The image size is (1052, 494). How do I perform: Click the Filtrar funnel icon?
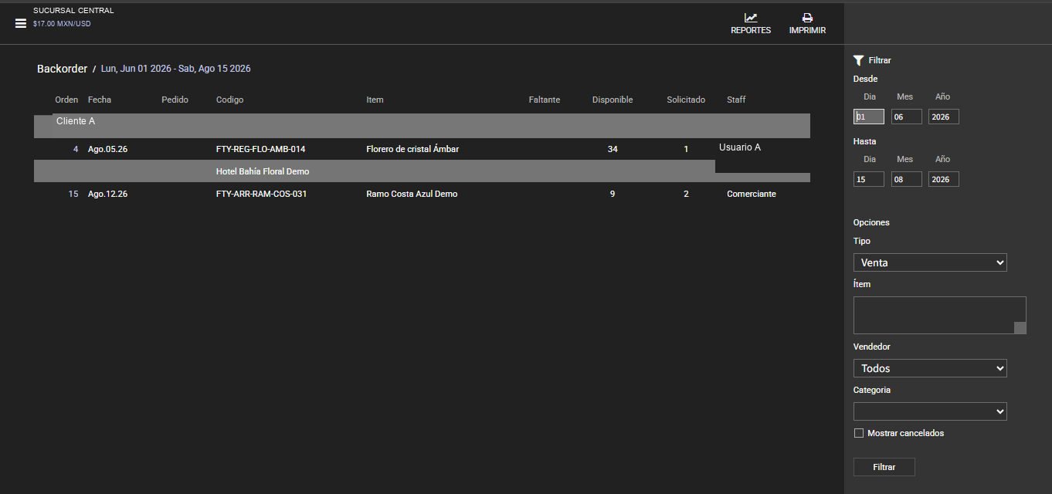tap(858, 60)
